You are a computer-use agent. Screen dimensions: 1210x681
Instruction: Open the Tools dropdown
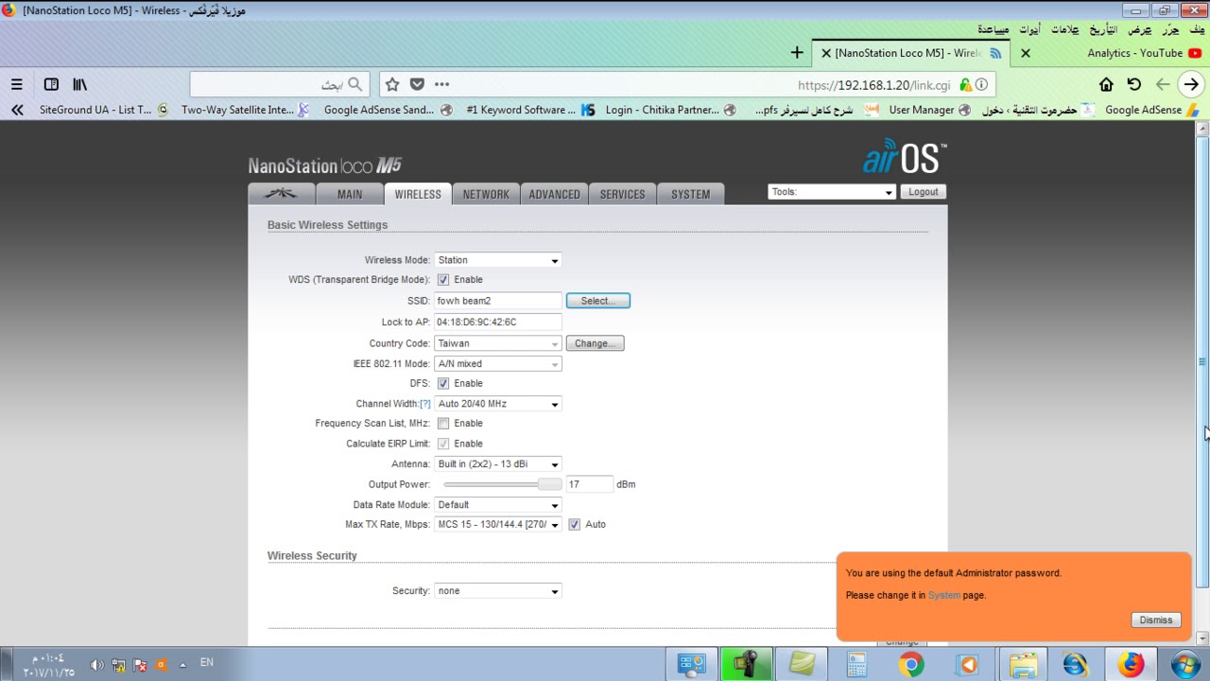coord(832,192)
